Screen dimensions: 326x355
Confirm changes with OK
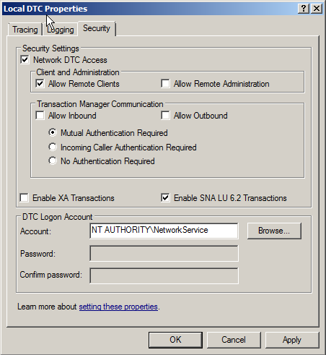(175, 340)
